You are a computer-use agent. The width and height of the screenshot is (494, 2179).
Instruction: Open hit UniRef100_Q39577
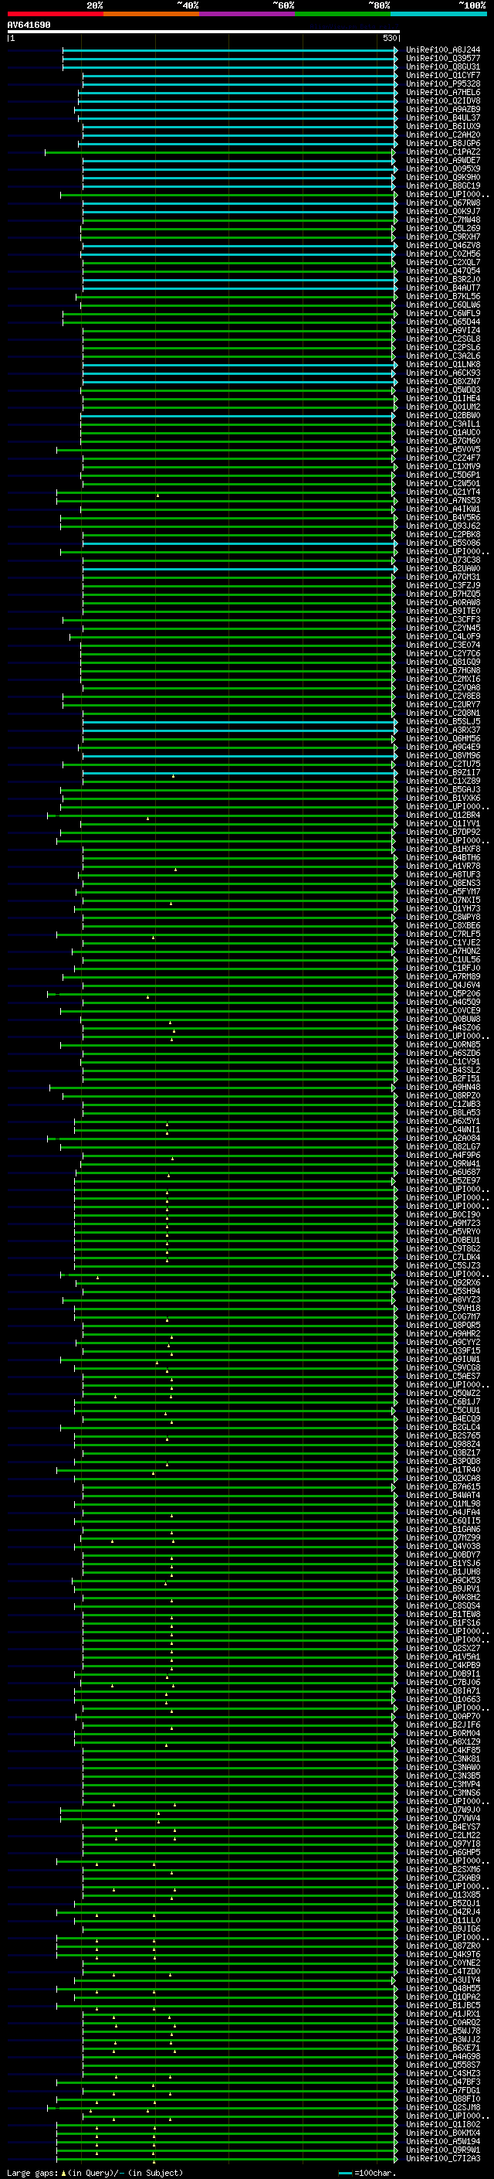pos(443,59)
